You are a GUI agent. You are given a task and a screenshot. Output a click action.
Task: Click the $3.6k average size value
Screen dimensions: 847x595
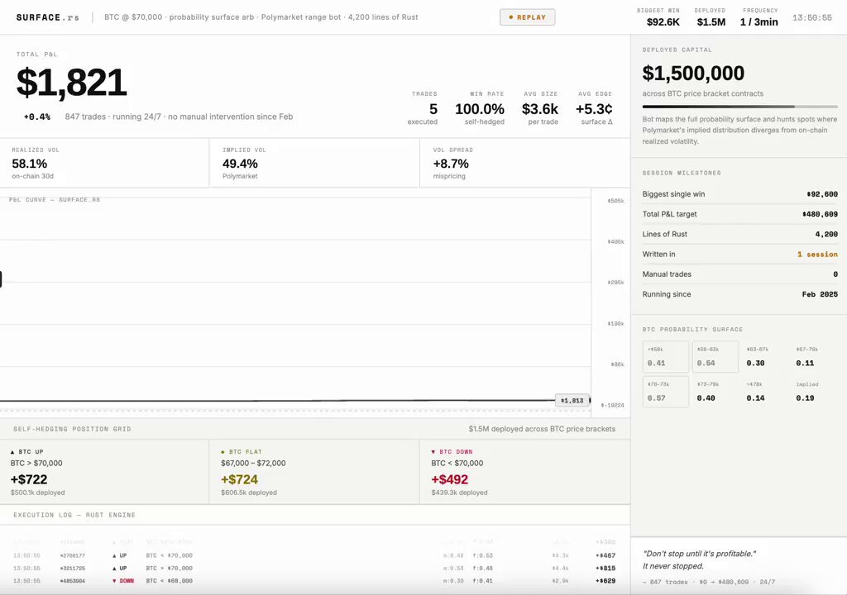click(540, 109)
